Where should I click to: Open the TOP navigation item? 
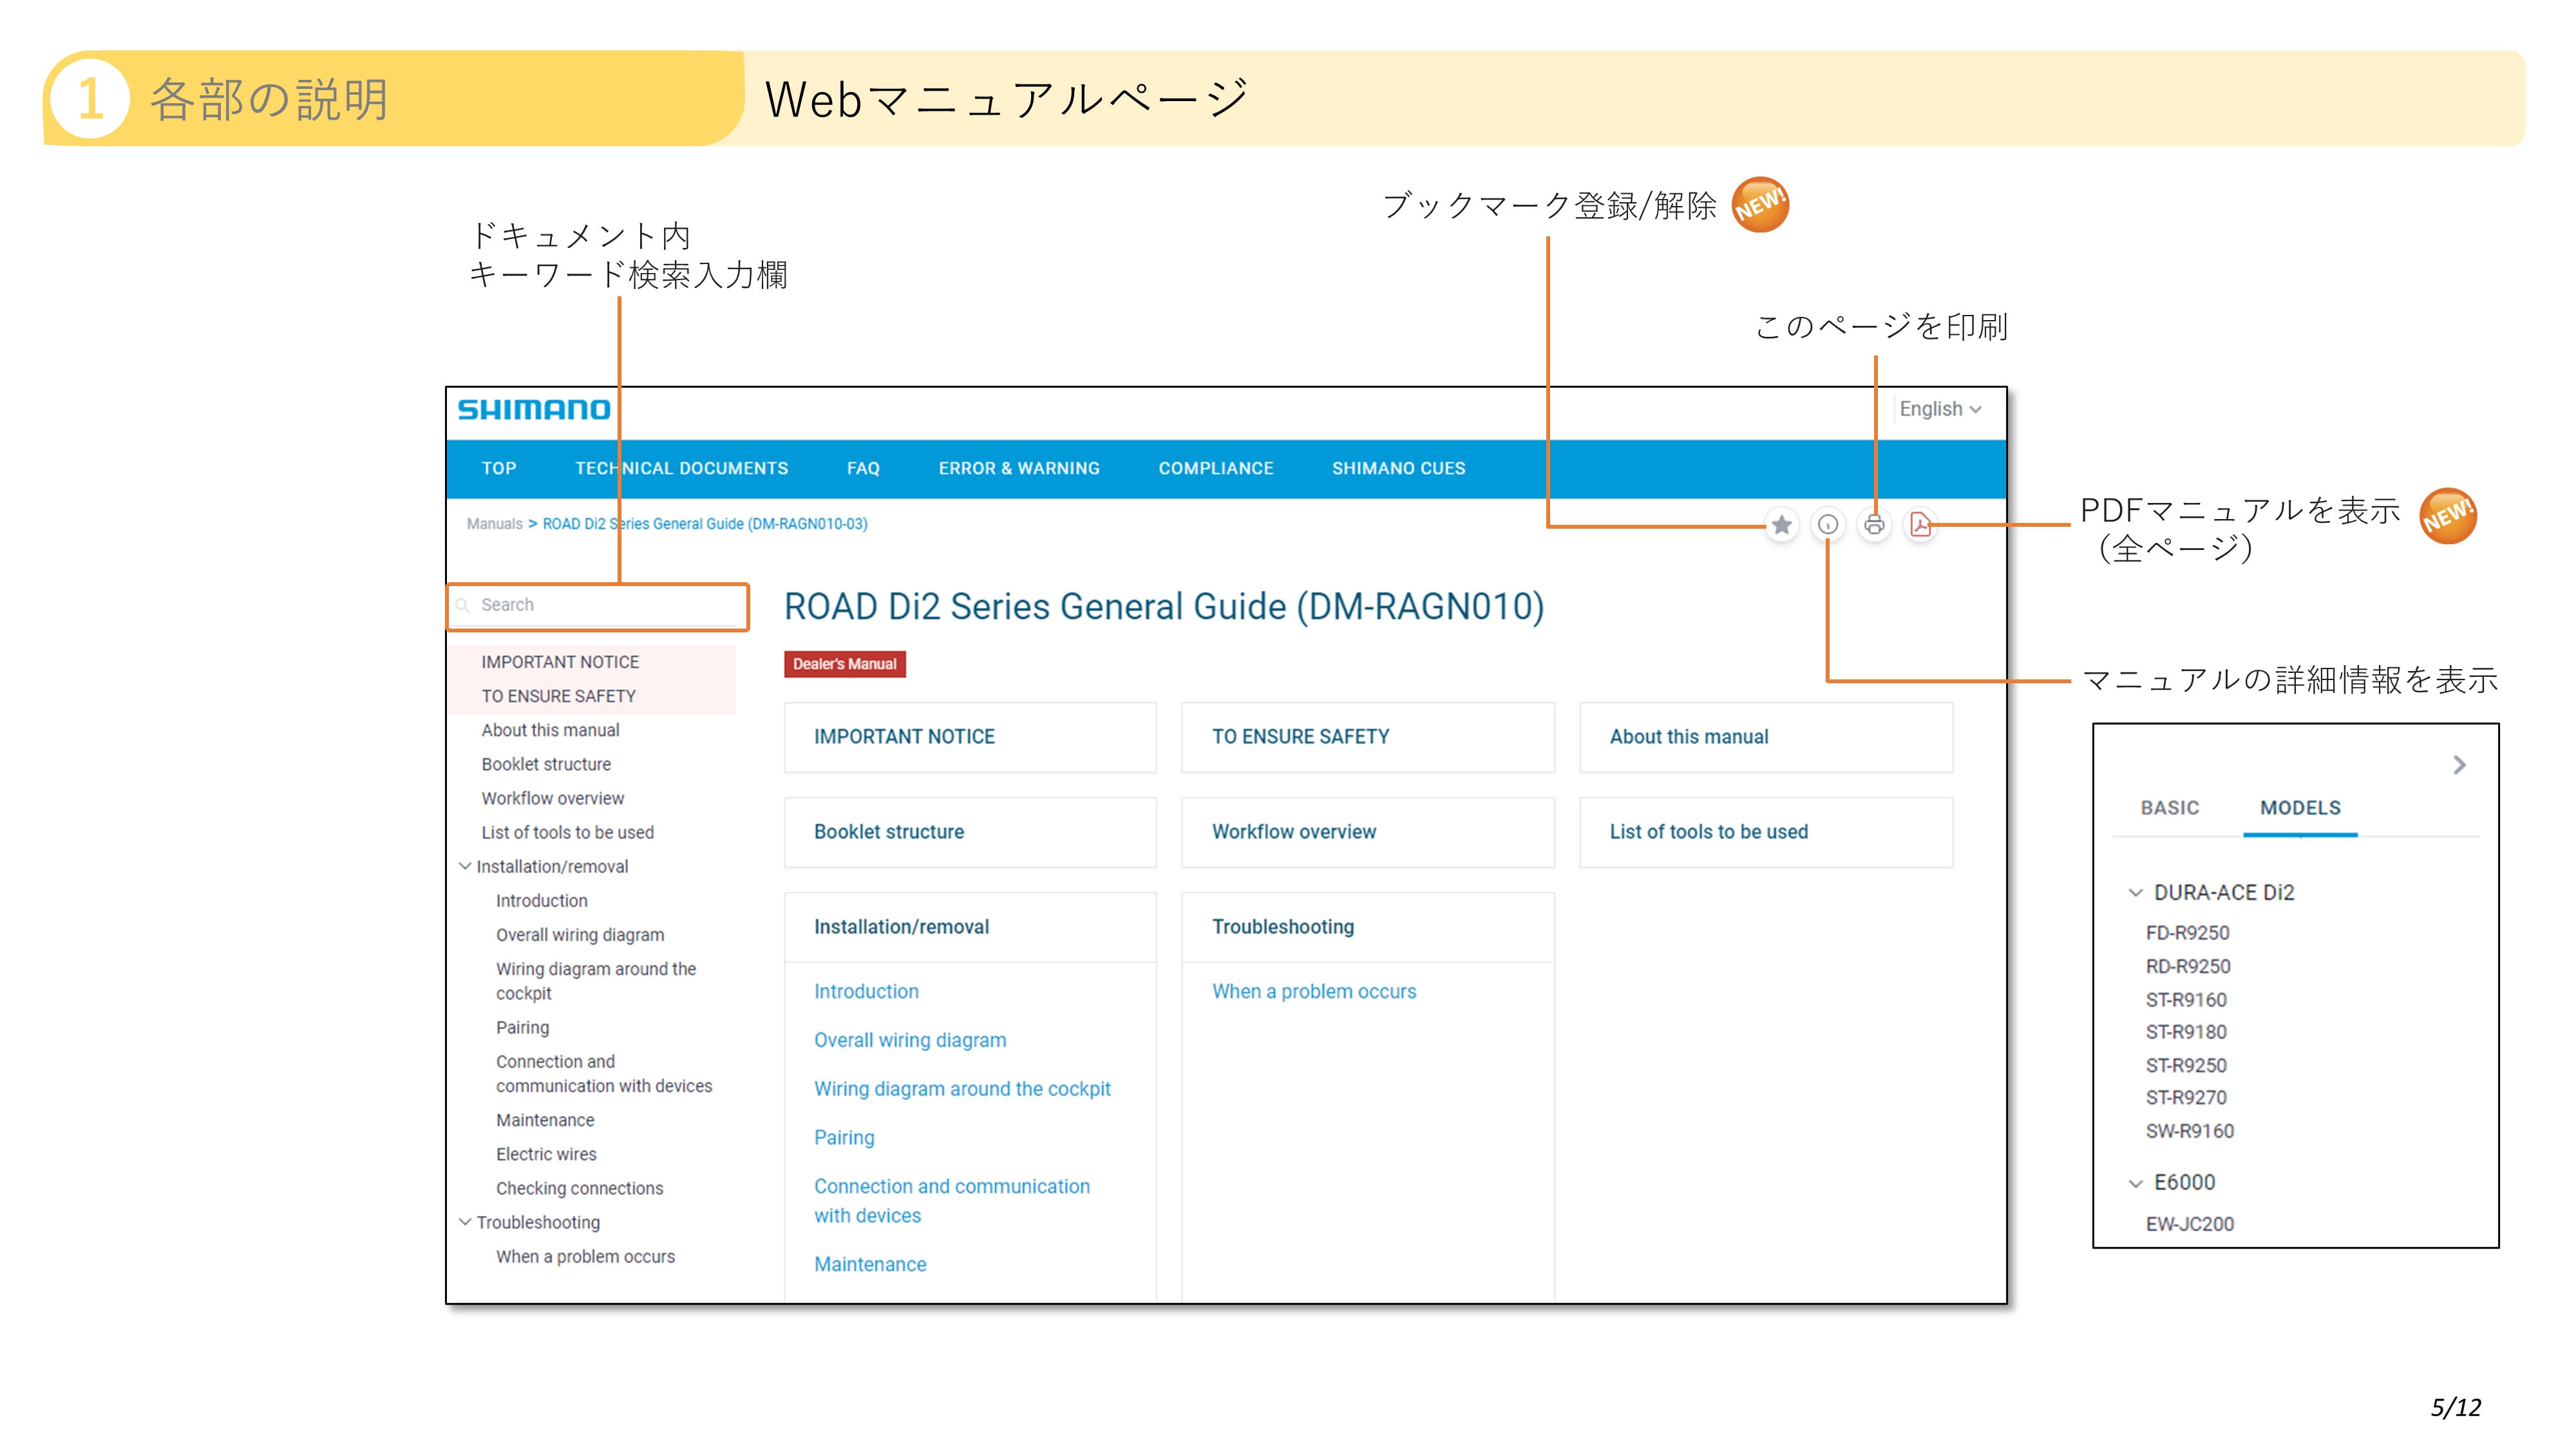point(499,468)
